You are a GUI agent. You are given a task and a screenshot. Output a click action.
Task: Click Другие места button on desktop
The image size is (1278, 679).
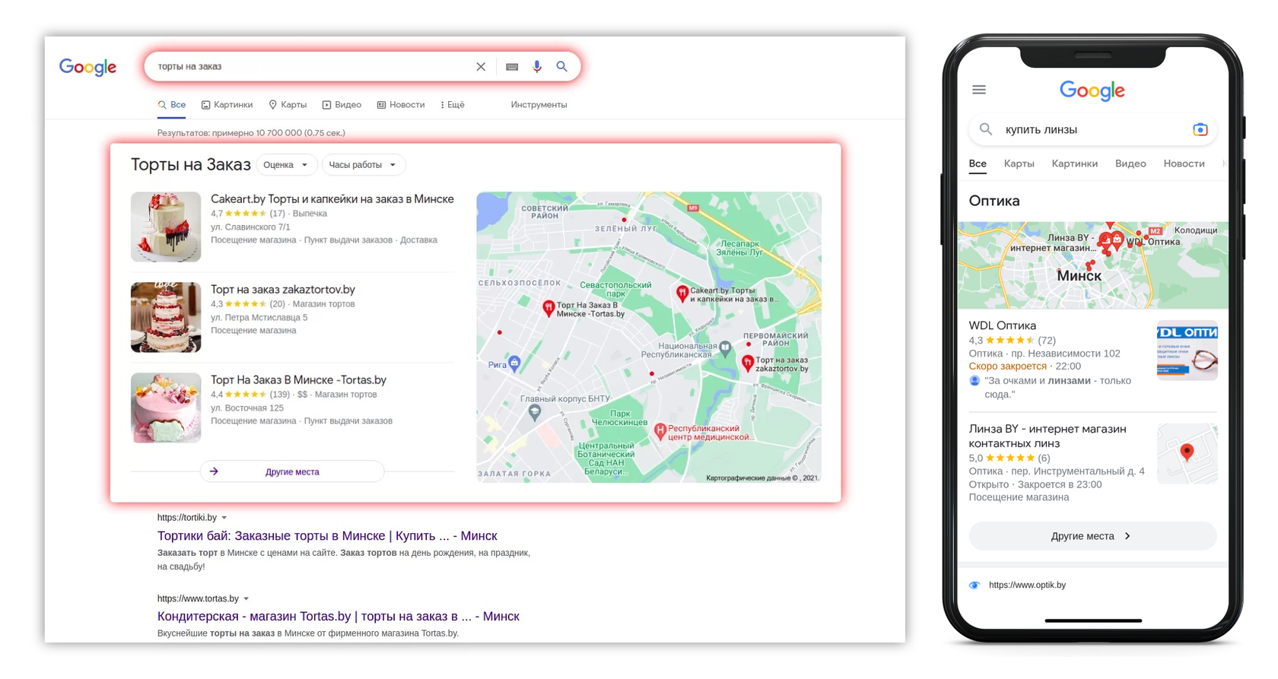coord(292,471)
